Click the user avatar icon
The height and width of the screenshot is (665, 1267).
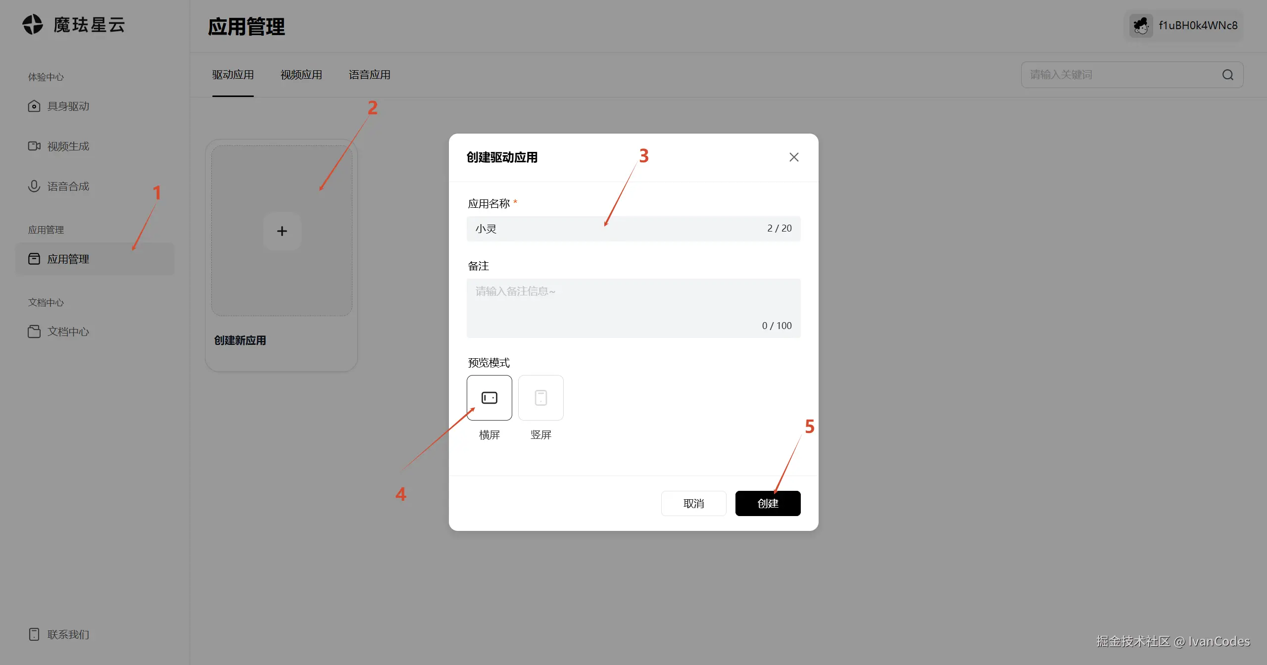click(1141, 26)
